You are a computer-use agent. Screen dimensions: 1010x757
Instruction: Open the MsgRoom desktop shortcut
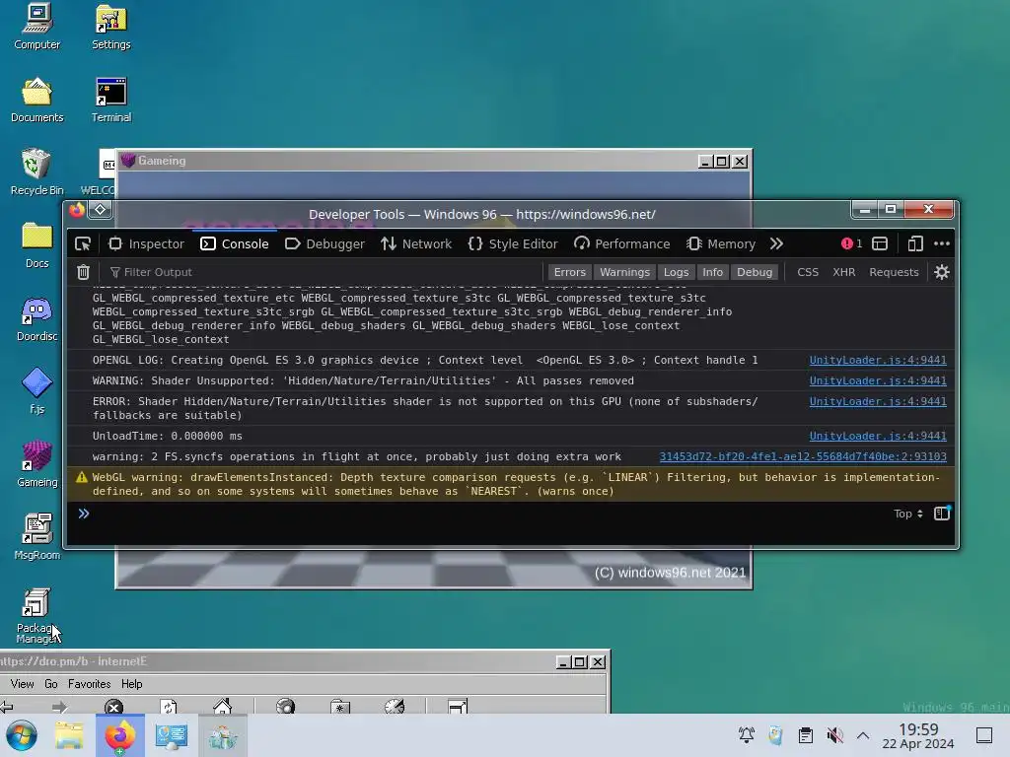click(x=36, y=537)
